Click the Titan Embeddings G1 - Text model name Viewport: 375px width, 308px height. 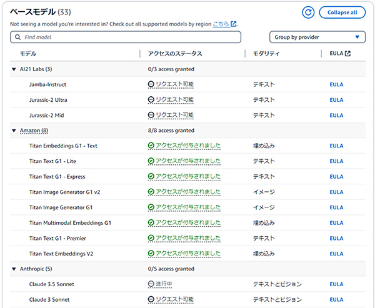tap(63, 146)
